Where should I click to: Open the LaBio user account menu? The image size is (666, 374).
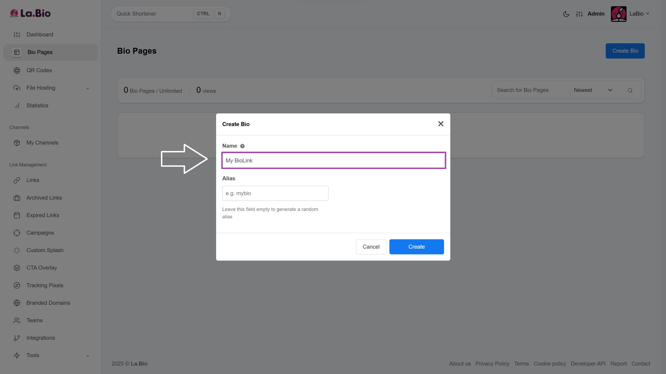(639, 14)
